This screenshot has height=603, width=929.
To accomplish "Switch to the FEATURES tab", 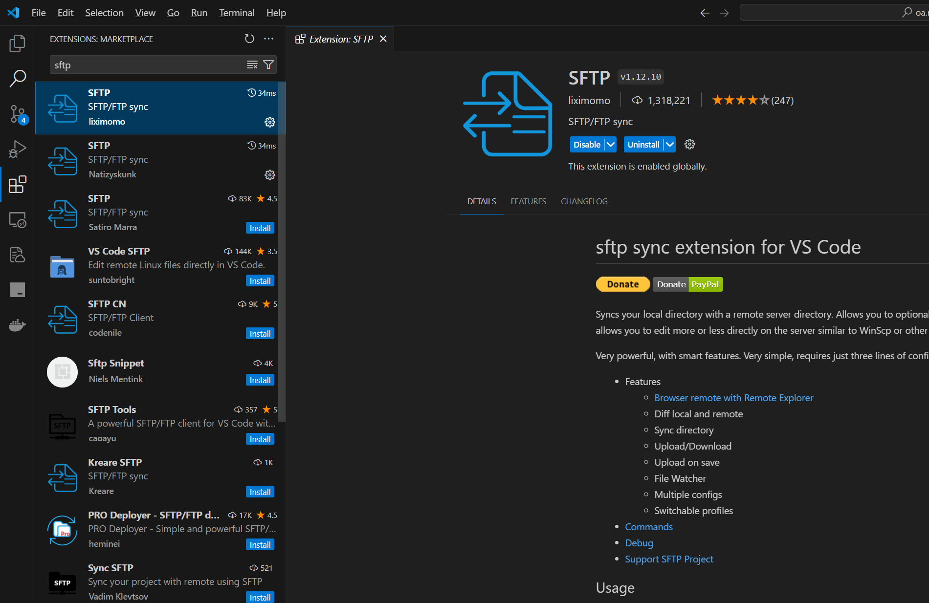I will point(529,201).
